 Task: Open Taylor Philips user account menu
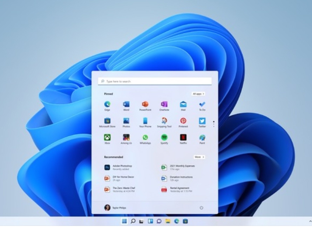[x=115, y=208]
